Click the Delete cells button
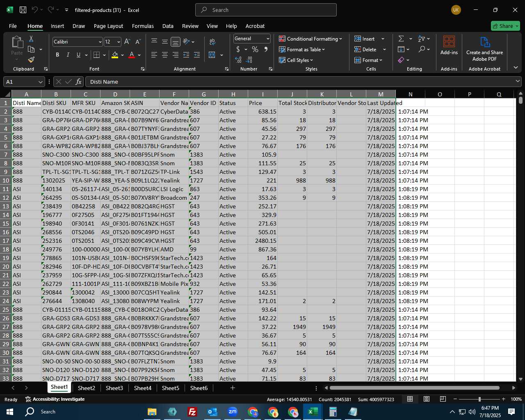 365,49
